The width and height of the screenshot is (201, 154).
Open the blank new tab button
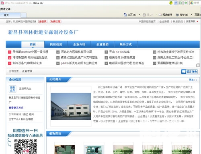coord(24,15)
